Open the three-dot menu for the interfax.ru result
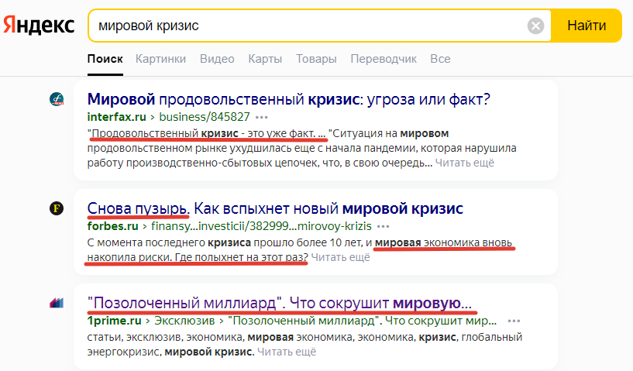The image size is (633, 371). pos(262,117)
